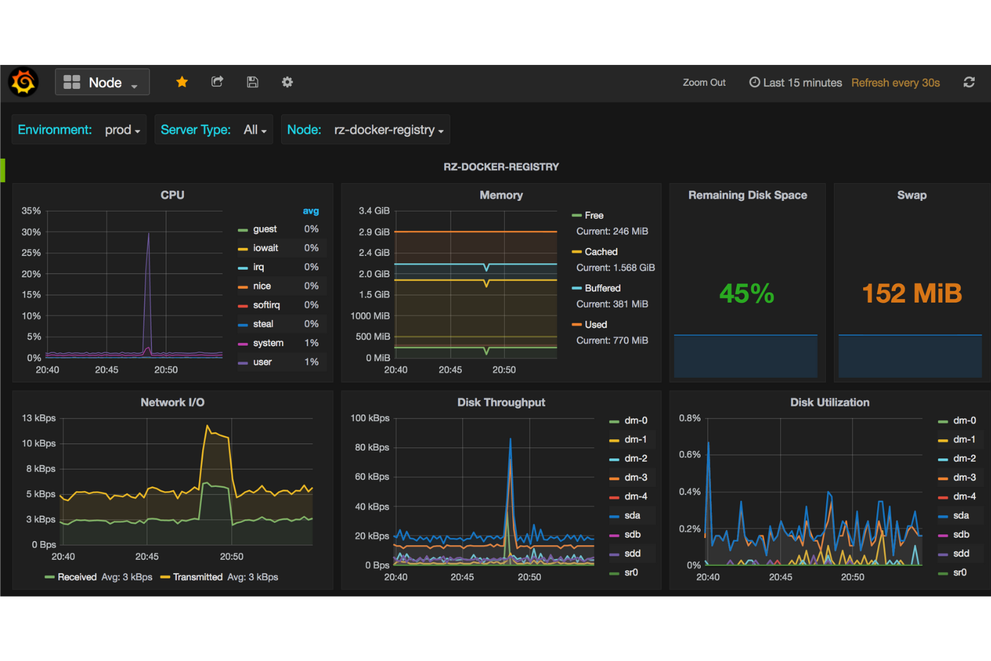Click the clock icon in the time picker
Image resolution: width=991 pixels, height=661 pixels.
754,82
